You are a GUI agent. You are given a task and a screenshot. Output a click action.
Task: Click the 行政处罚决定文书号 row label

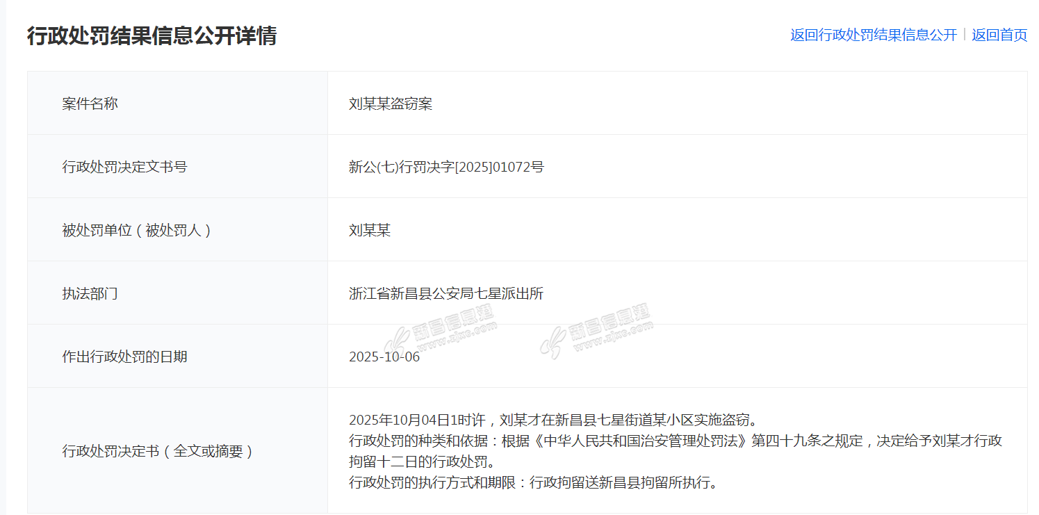[124, 167]
